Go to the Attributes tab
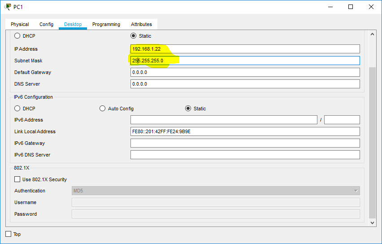 tap(141, 24)
